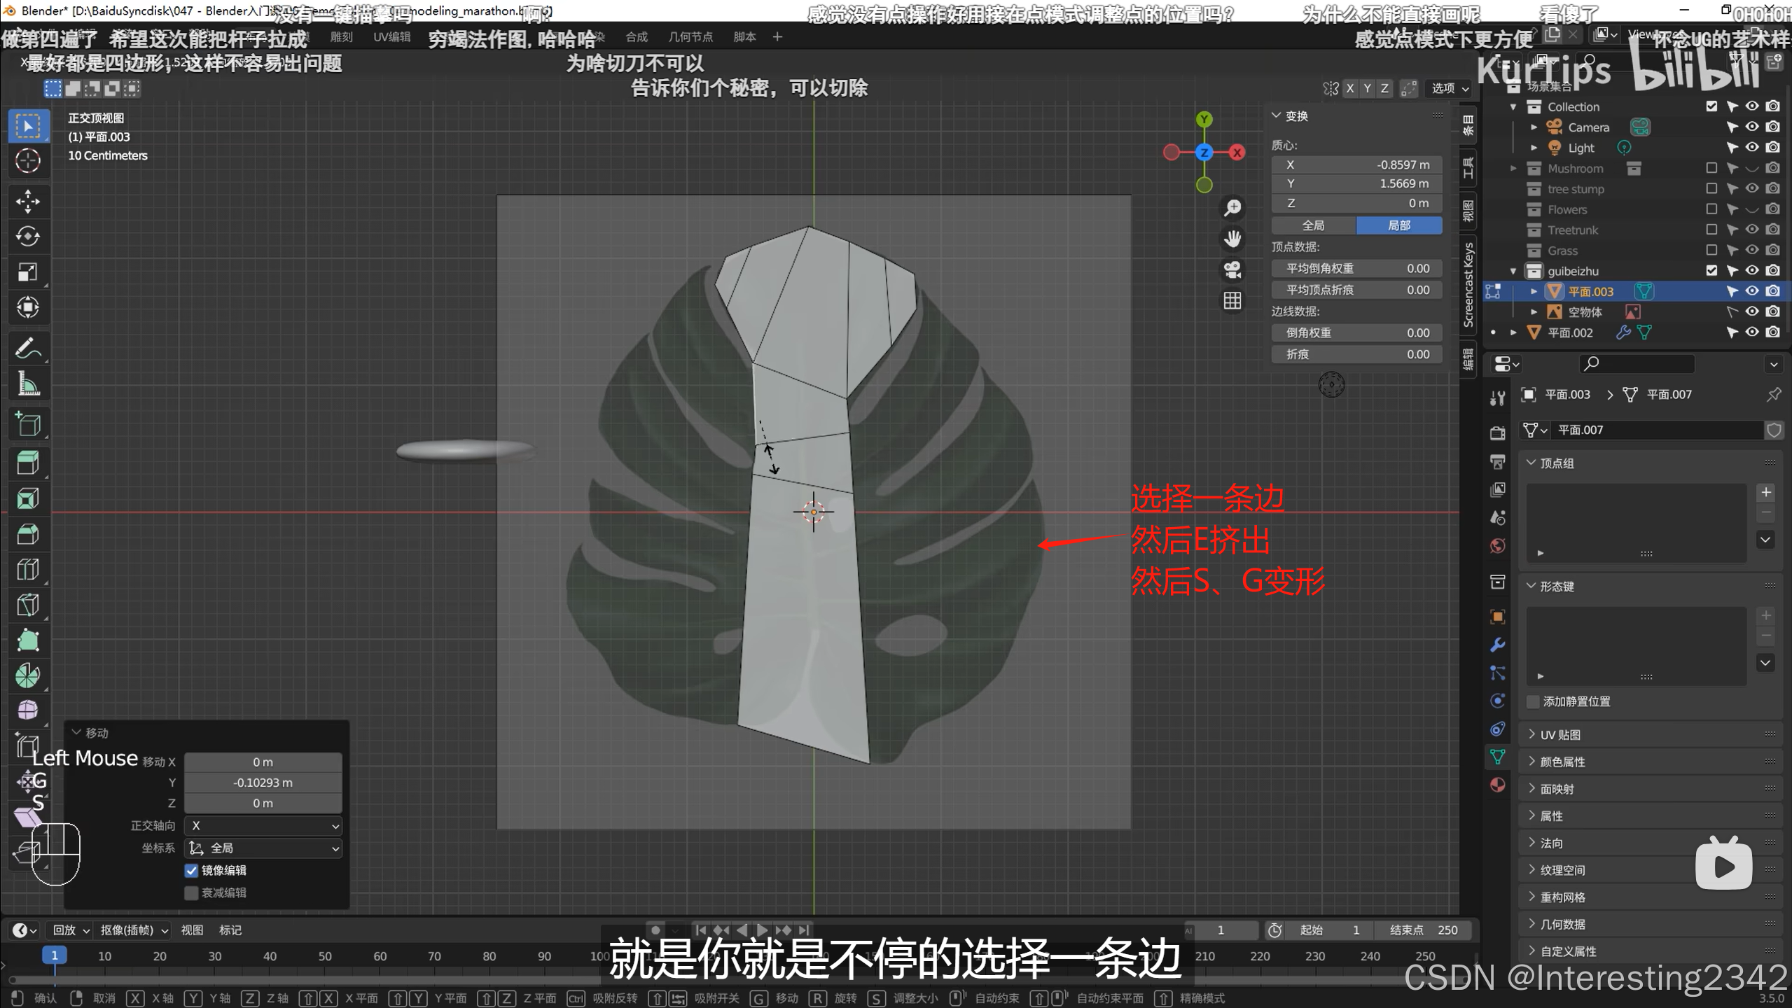Expand the UV 贴图 panel
Image resolution: width=1792 pixels, height=1008 pixels.
coord(1560,734)
